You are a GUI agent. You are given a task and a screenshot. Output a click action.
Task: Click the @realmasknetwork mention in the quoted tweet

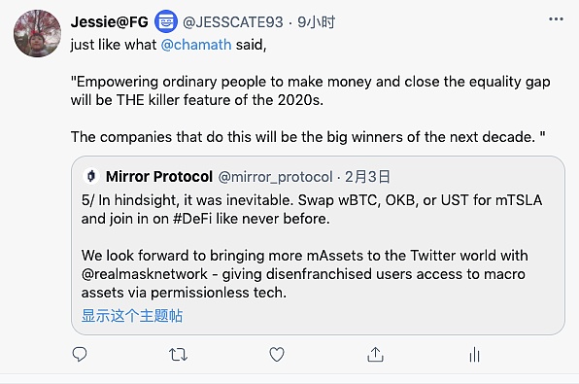(x=145, y=274)
